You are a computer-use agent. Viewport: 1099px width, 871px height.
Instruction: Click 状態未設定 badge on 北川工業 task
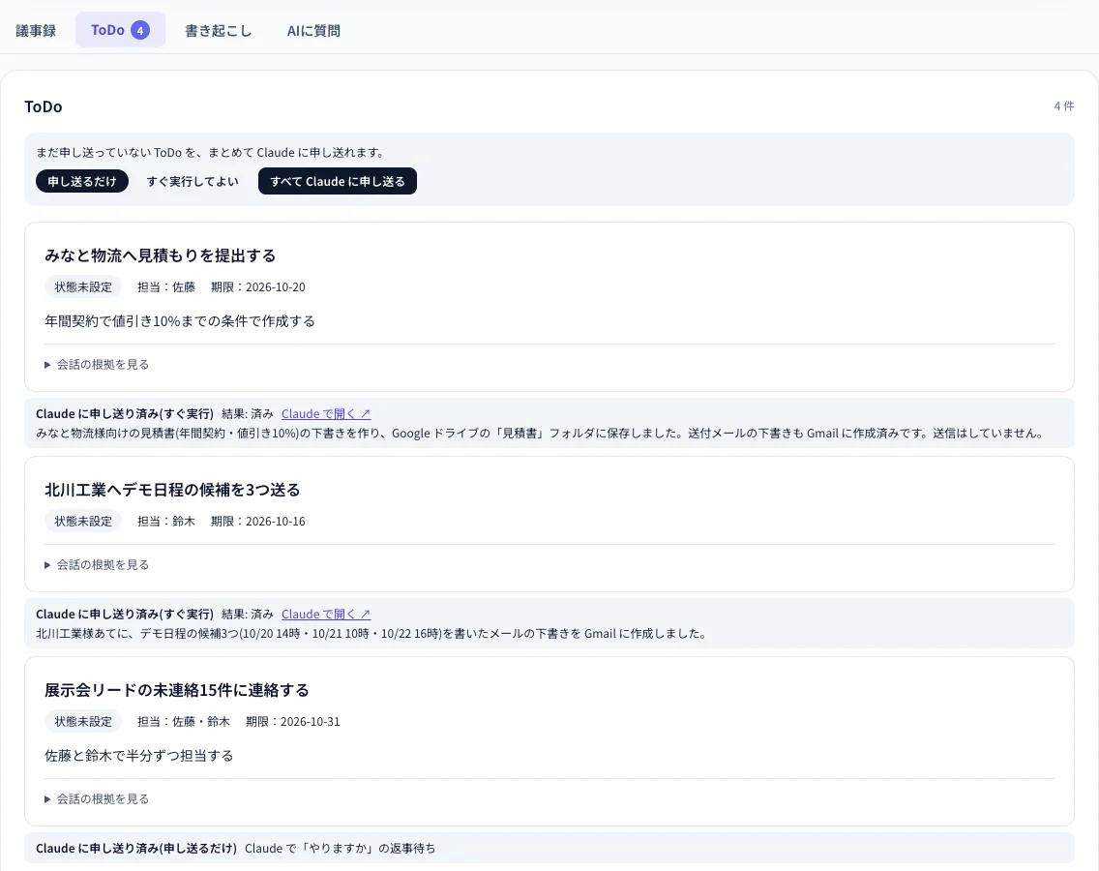[x=83, y=521]
